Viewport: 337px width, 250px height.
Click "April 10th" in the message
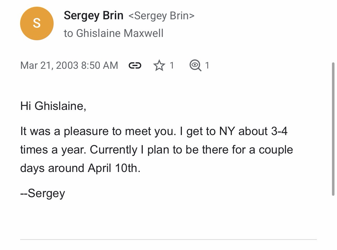coord(114,168)
